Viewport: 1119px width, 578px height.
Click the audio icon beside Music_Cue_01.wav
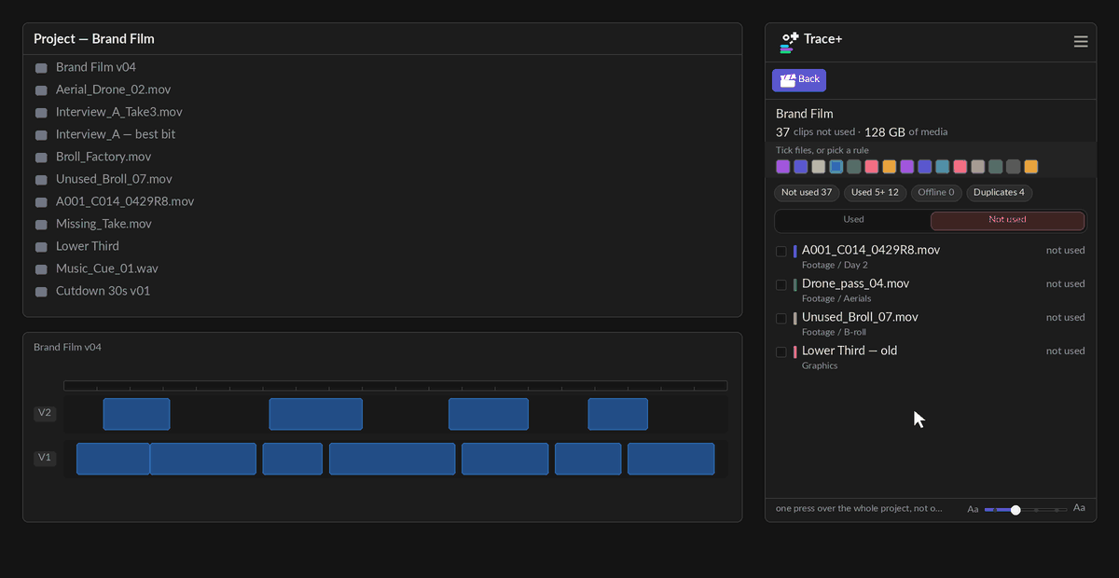pos(41,269)
